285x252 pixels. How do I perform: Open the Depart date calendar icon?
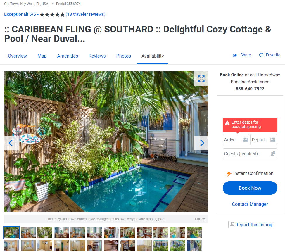point(273,140)
